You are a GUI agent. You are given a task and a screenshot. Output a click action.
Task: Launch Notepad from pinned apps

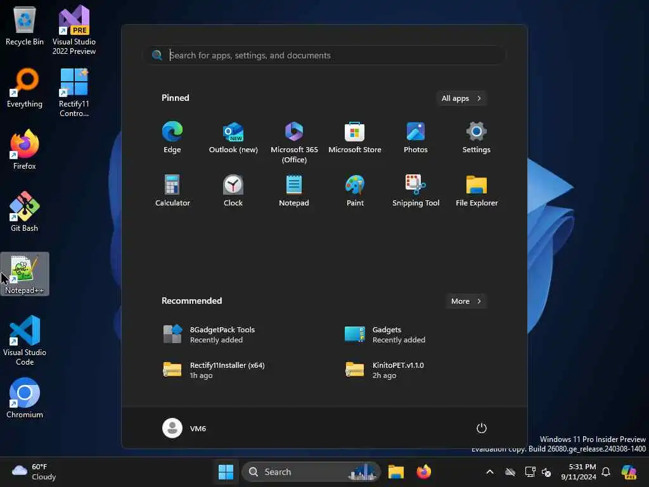[294, 190]
